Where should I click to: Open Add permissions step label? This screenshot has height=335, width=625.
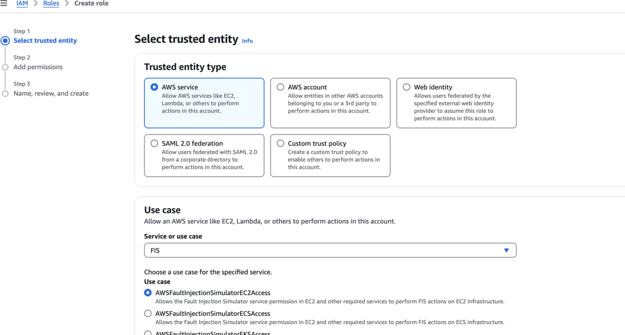click(x=38, y=67)
